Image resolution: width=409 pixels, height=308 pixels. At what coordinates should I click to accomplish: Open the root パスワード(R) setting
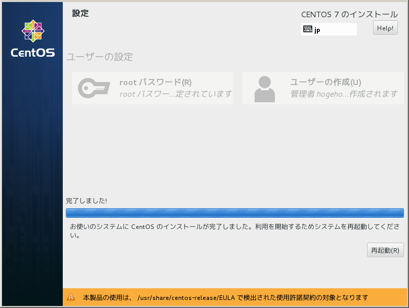point(152,88)
